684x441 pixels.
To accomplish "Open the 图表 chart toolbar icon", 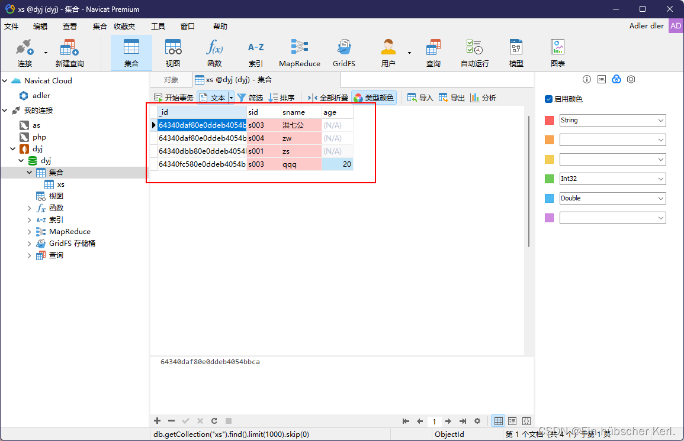I will point(557,53).
